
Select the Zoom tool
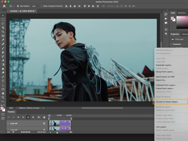point(3,97)
